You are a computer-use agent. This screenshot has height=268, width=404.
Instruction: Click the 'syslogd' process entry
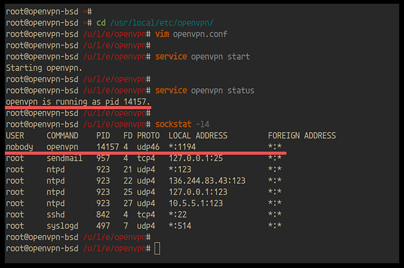tap(62, 226)
